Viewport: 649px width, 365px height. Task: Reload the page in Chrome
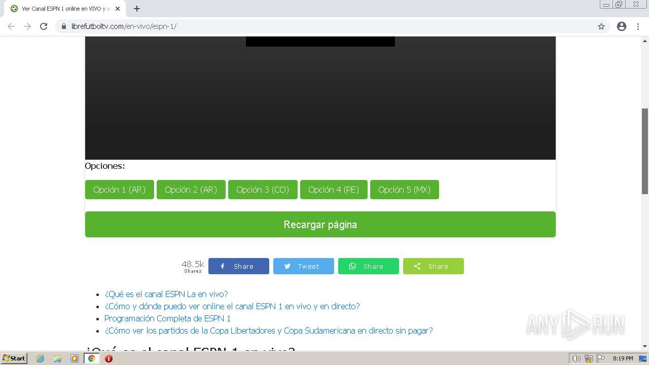pyautogui.click(x=44, y=26)
